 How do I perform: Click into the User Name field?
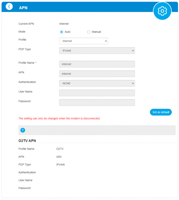click(97, 93)
